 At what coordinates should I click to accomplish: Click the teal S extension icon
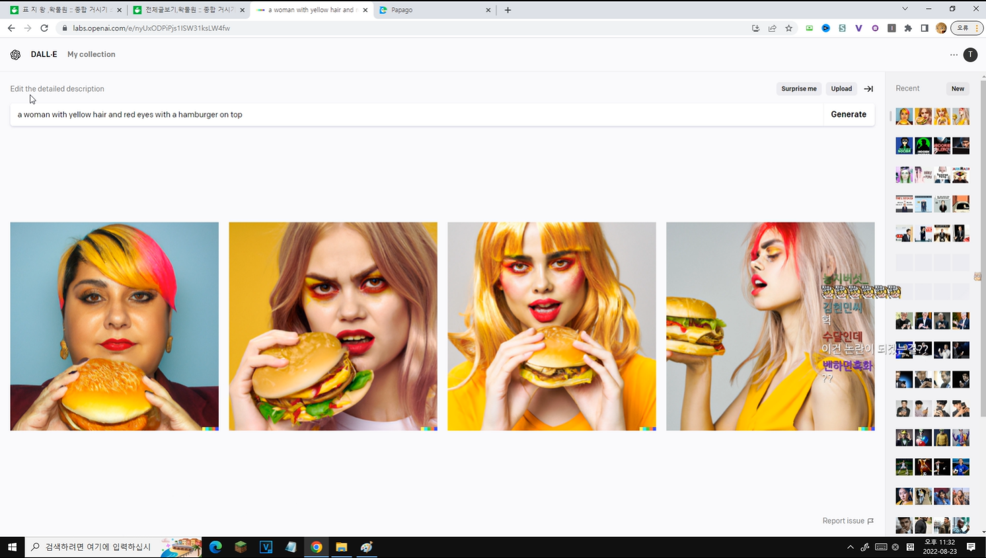coord(842,28)
